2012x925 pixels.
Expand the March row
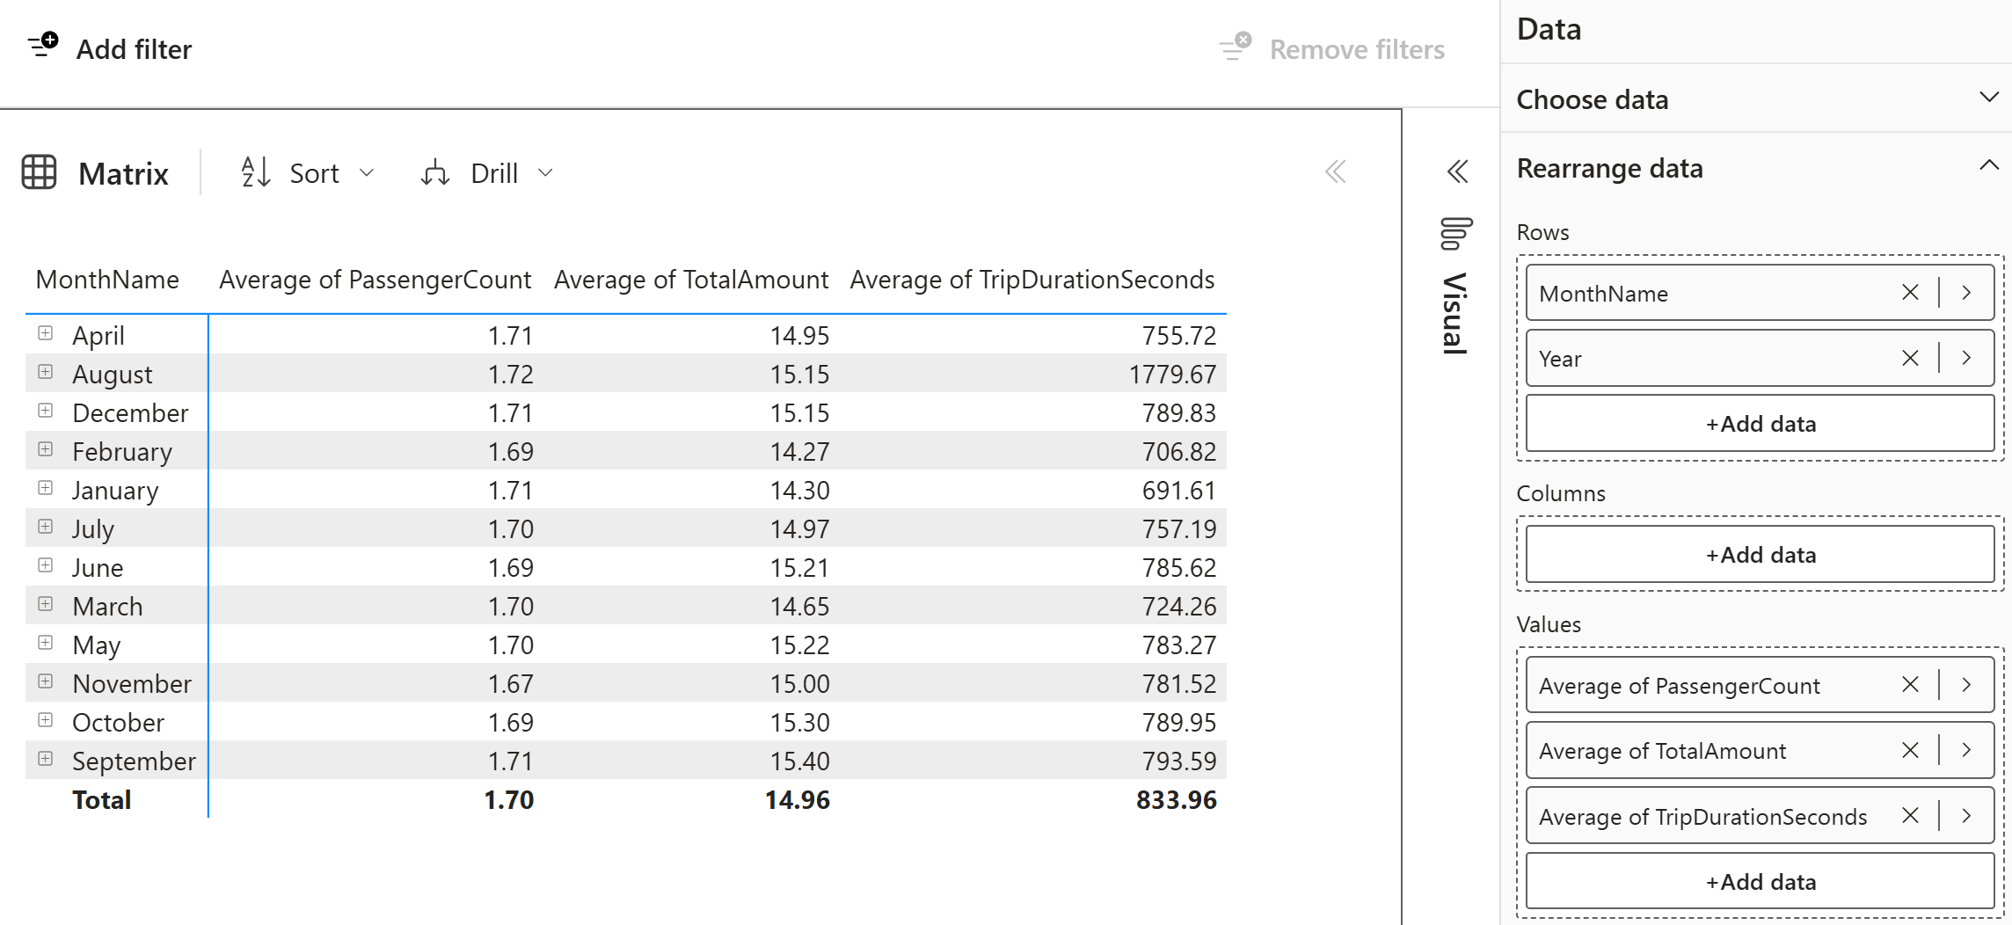46,604
